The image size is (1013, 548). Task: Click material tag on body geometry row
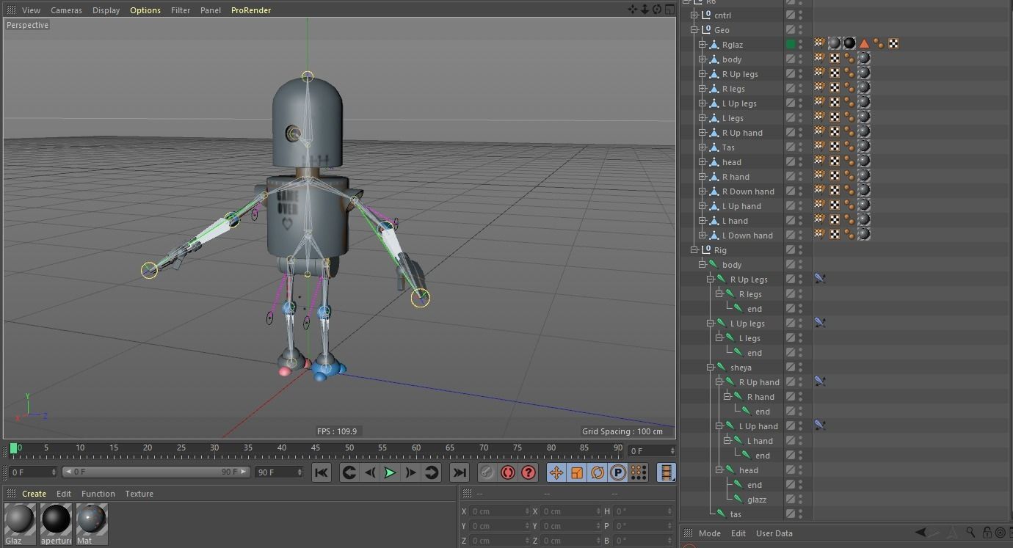coord(864,59)
